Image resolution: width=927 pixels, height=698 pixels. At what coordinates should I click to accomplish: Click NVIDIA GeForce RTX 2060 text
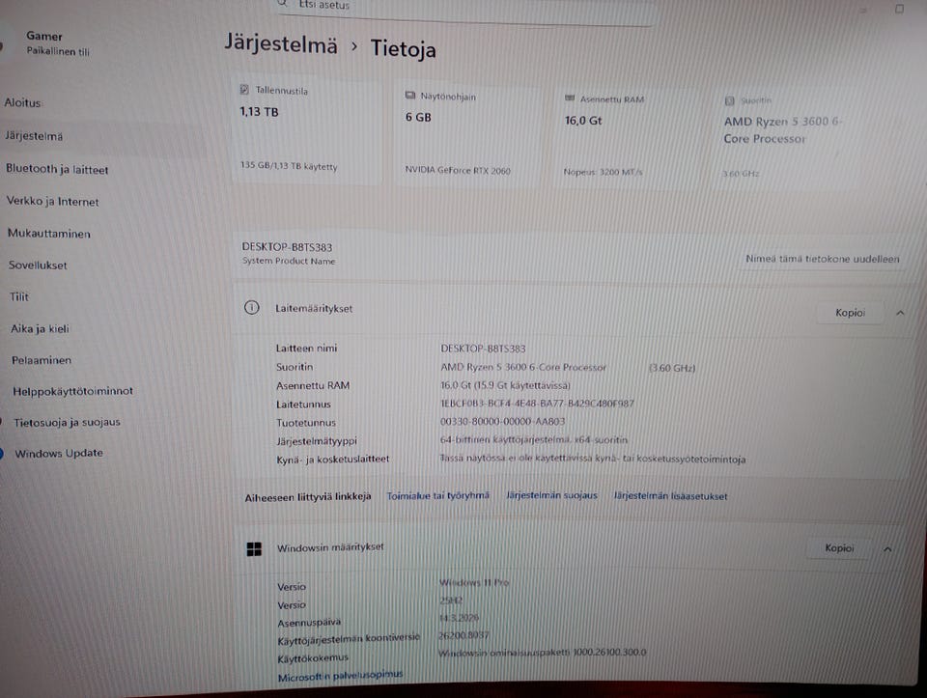click(458, 170)
